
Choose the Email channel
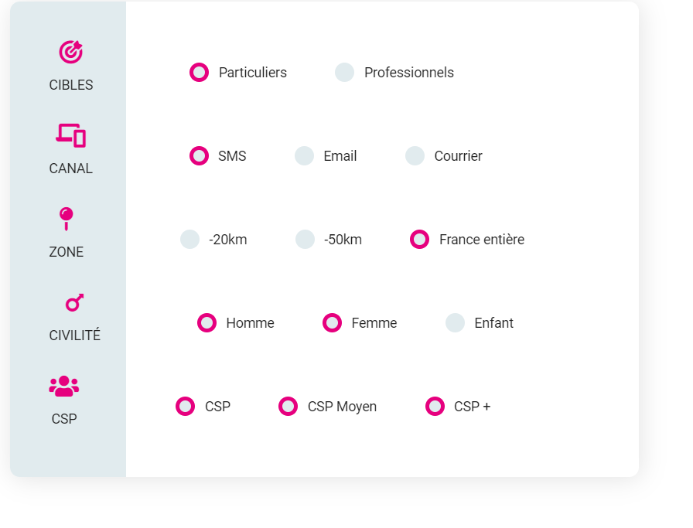(305, 156)
